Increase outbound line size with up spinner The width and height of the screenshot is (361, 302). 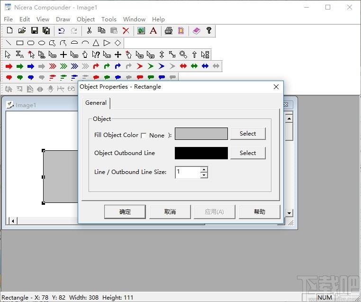[x=204, y=170]
